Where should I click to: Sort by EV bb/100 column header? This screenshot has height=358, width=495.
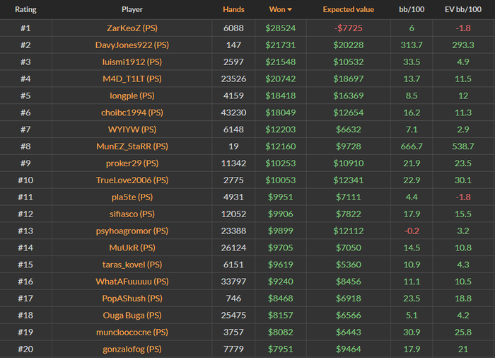pos(463,11)
